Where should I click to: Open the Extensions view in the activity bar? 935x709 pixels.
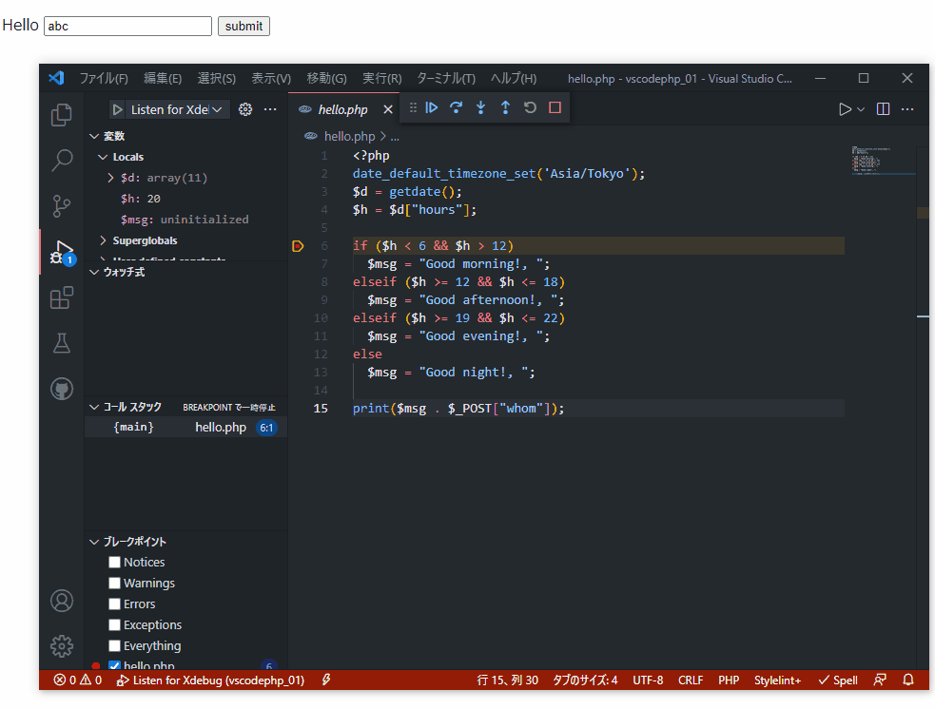coord(61,297)
